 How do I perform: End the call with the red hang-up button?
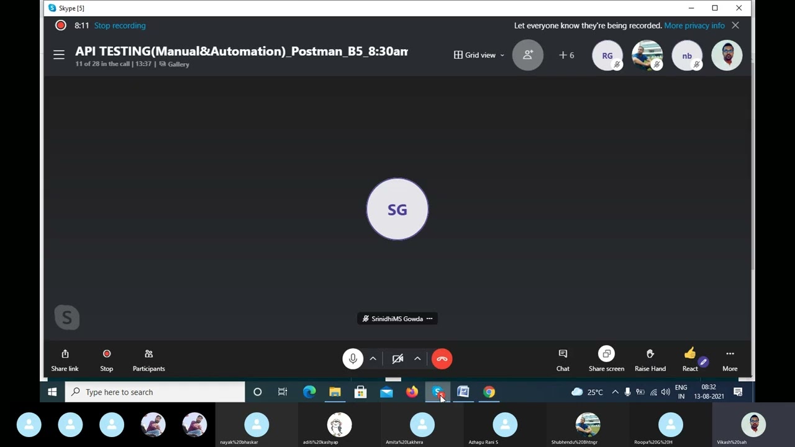tap(442, 359)
